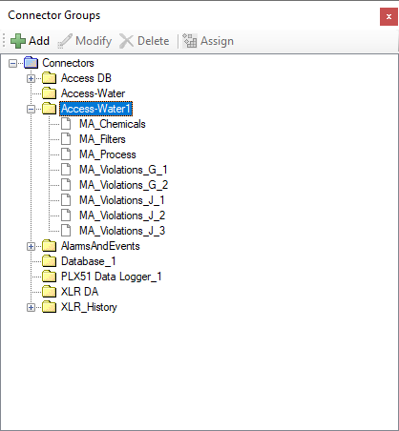Collapse the Connectors root node
Screen dimensions: 399x431
tap(12, 63)
